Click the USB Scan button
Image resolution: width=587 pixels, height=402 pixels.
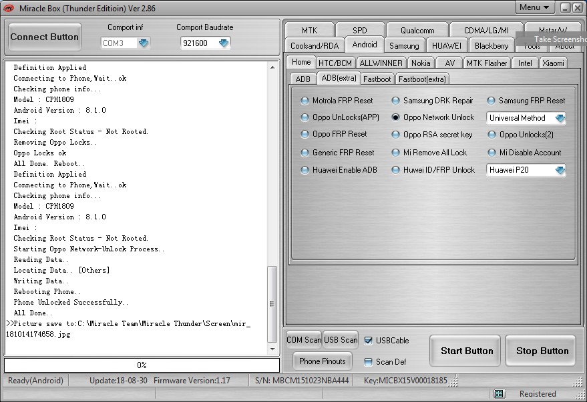click(341, 340)
